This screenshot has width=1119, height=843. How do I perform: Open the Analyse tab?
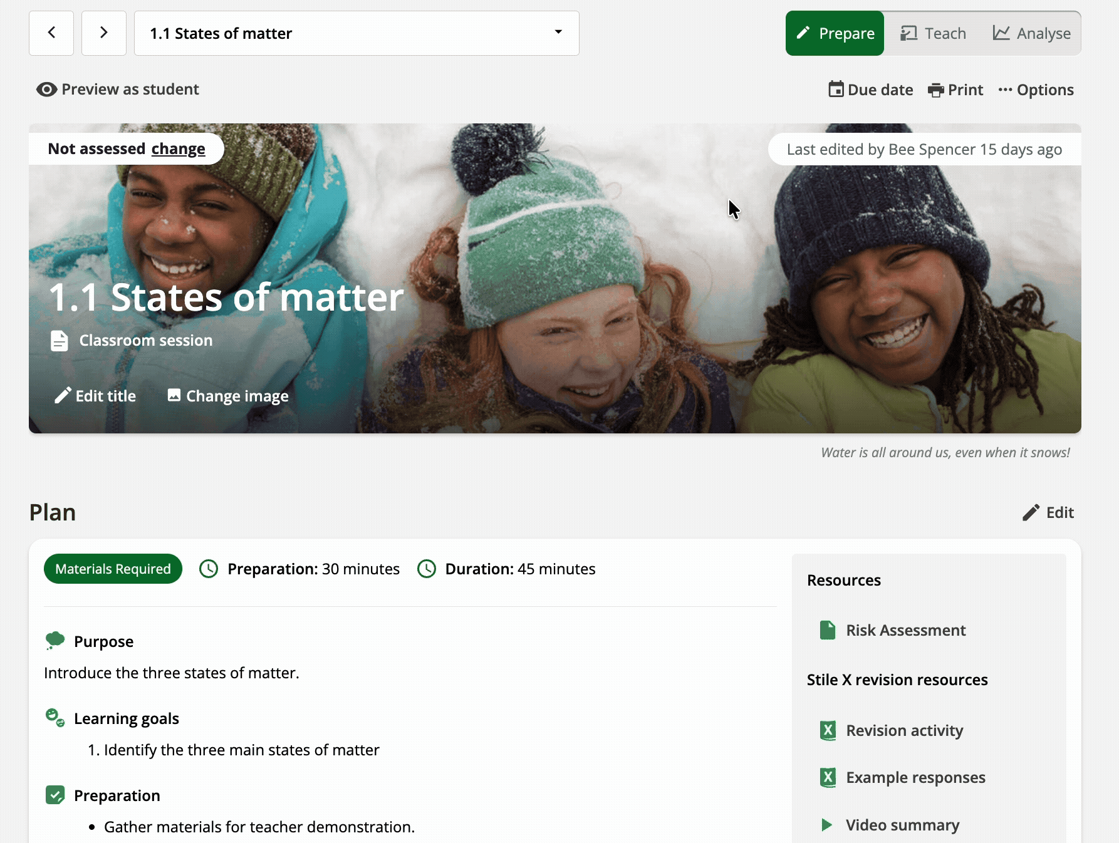tap(1031, 33)
